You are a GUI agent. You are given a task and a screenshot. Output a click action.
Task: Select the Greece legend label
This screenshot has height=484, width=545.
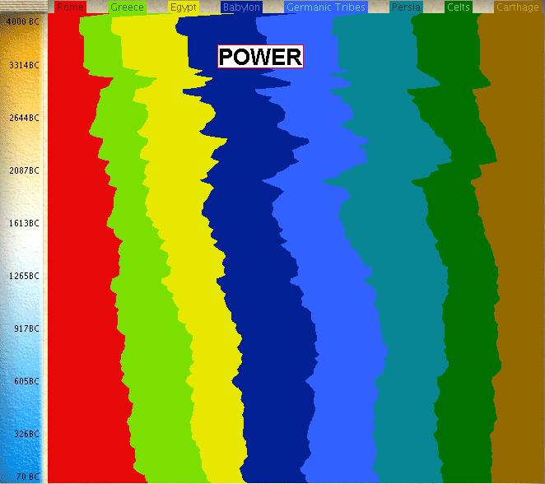coord(127,7)
